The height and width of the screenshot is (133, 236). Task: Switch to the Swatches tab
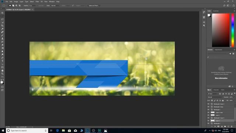[x=216, y=11]
